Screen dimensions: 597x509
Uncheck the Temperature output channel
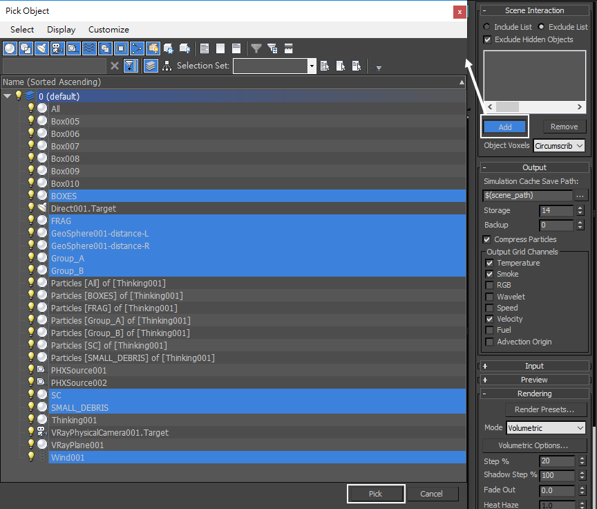pos(490,263)
